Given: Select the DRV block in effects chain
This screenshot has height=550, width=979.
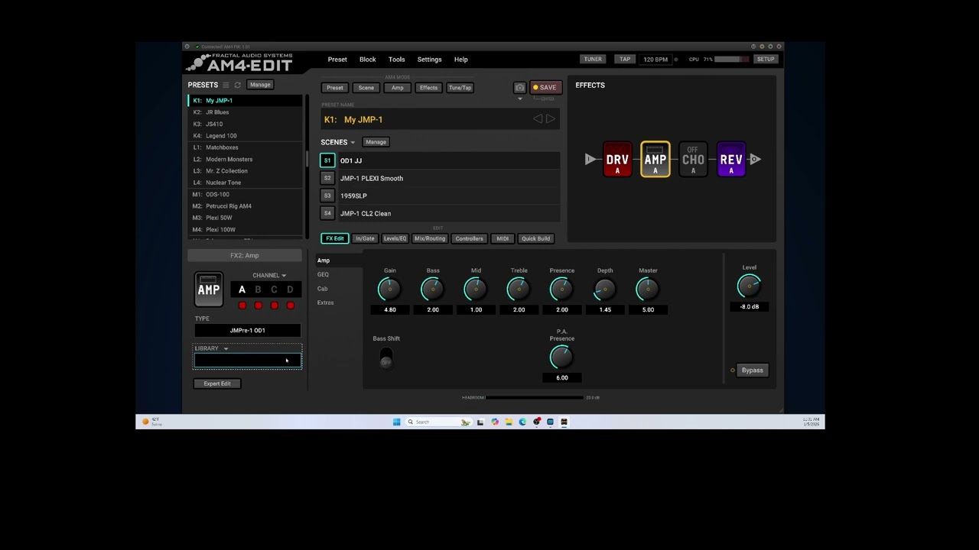Looking at the screenshot, I should (617, 160).
